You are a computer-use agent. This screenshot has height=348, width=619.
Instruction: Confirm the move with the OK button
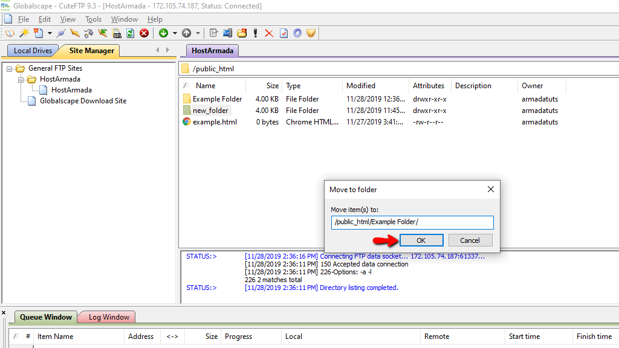421,240
